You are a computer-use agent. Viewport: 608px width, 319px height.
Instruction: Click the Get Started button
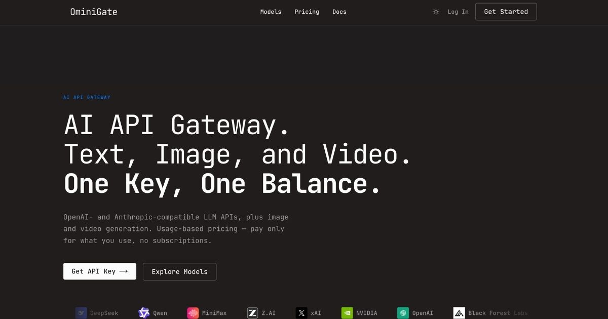[x=506, y=12]
